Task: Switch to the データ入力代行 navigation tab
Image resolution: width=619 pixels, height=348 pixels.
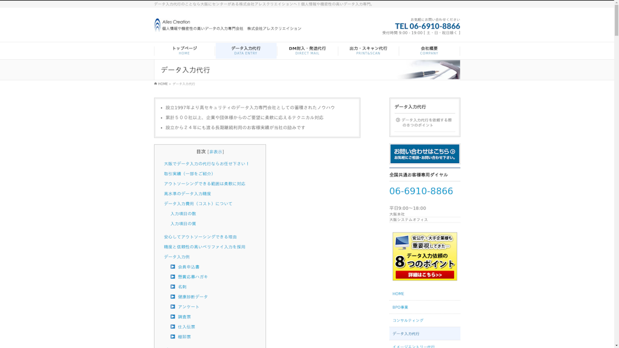Action: [x=245, y=51]
